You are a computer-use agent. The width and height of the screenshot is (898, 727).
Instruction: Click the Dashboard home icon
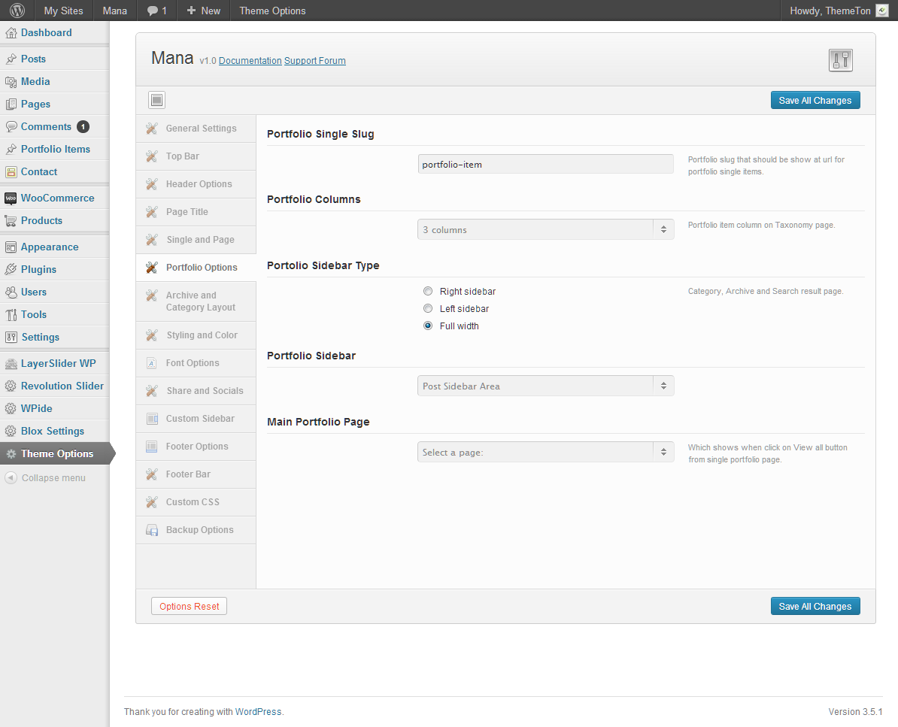pos(11,33)
